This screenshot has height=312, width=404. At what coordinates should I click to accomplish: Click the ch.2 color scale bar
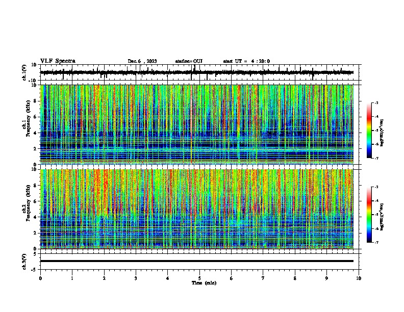[369, 215]
